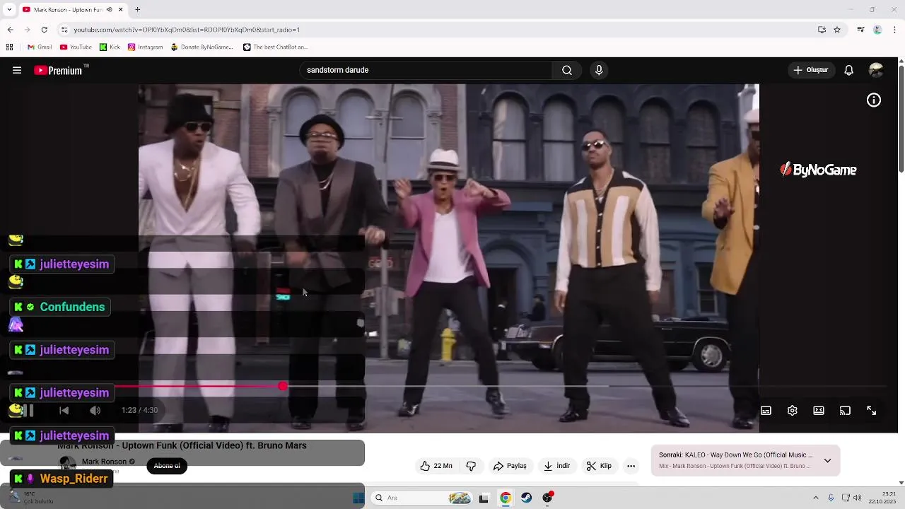Skip to the previous video
The width and height of the screenshot is (905, 509).
click(x=64, y=411)
